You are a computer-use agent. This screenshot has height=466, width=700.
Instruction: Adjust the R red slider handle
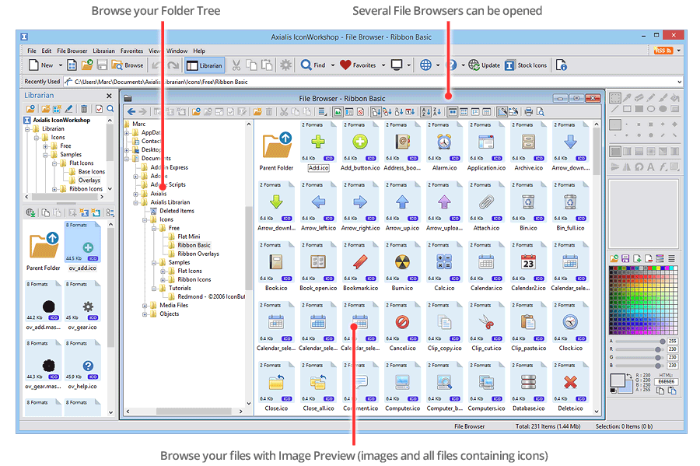coord(658,349)
